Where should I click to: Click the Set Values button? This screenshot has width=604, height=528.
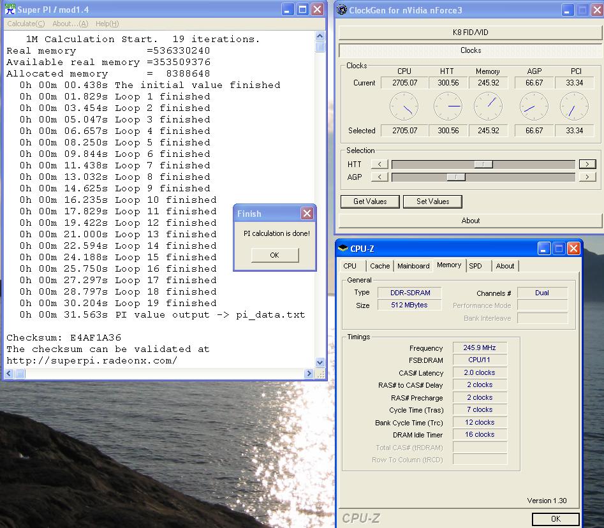(432, 202)
